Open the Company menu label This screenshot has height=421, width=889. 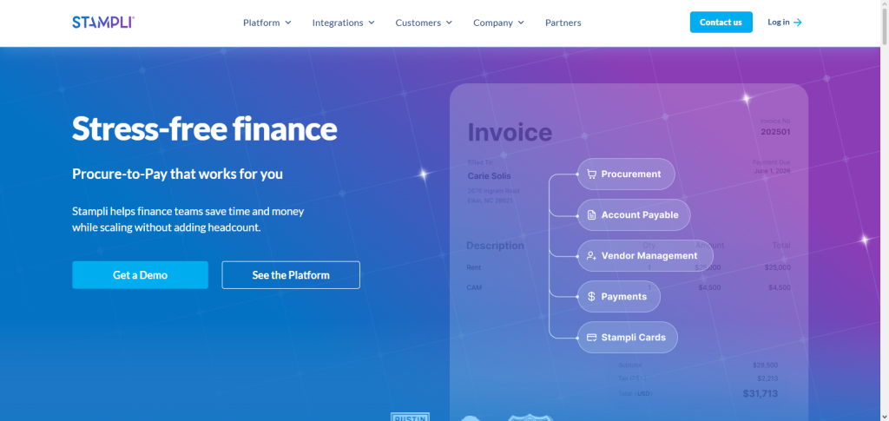(x=493, y=23)
